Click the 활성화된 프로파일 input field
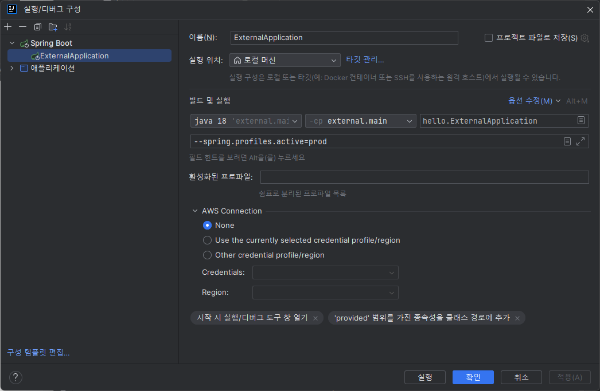 (424, 177)
